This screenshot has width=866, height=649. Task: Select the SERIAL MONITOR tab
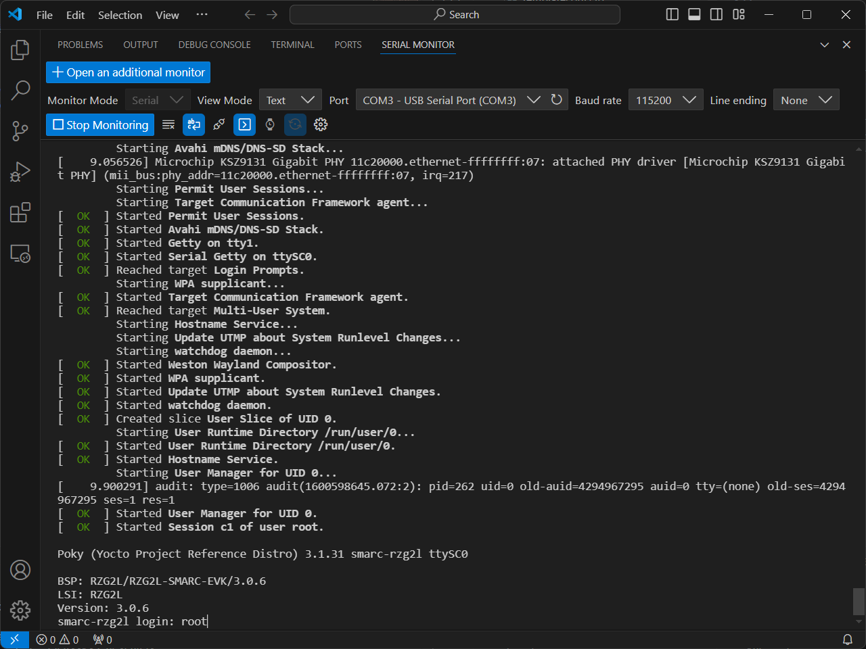point(418,45)
